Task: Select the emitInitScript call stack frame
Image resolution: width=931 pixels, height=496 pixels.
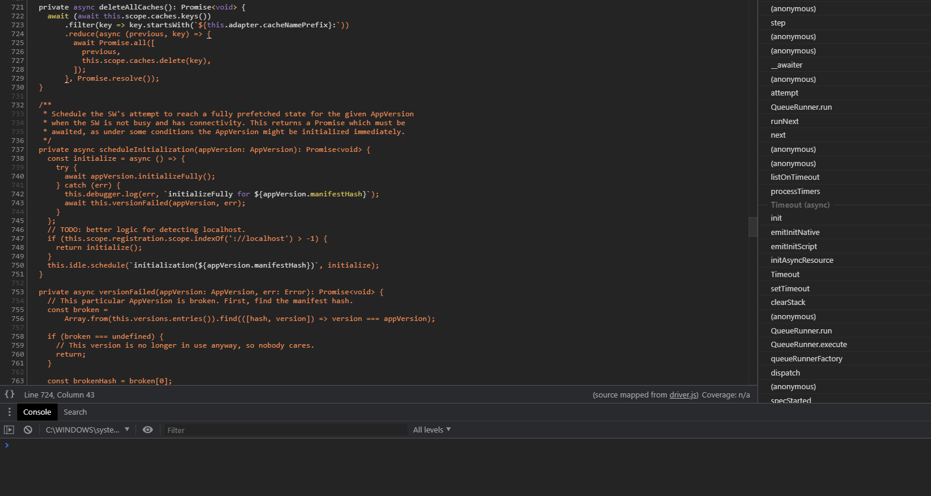Action: pos(844,246)
